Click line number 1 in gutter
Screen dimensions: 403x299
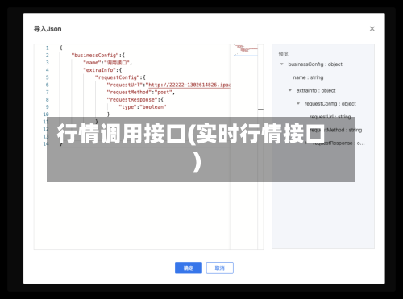pyautogui.click(x=48, y=48)
